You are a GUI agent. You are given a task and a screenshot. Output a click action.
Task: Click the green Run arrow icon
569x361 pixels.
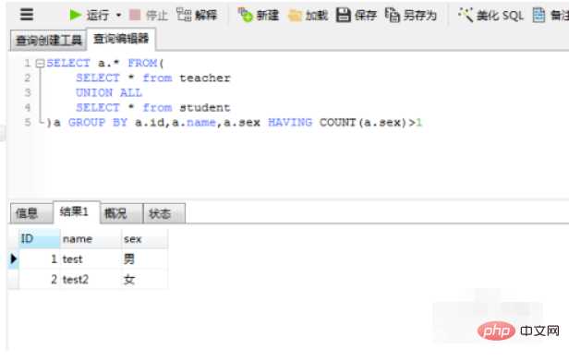point(75,15)
